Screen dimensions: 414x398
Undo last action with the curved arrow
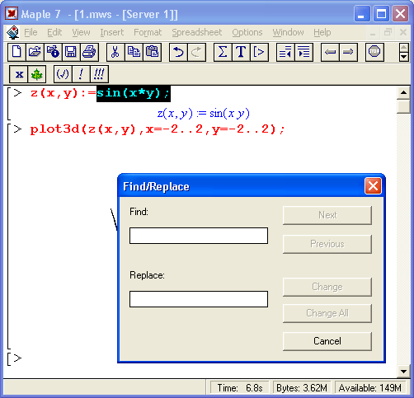point(178,52)
